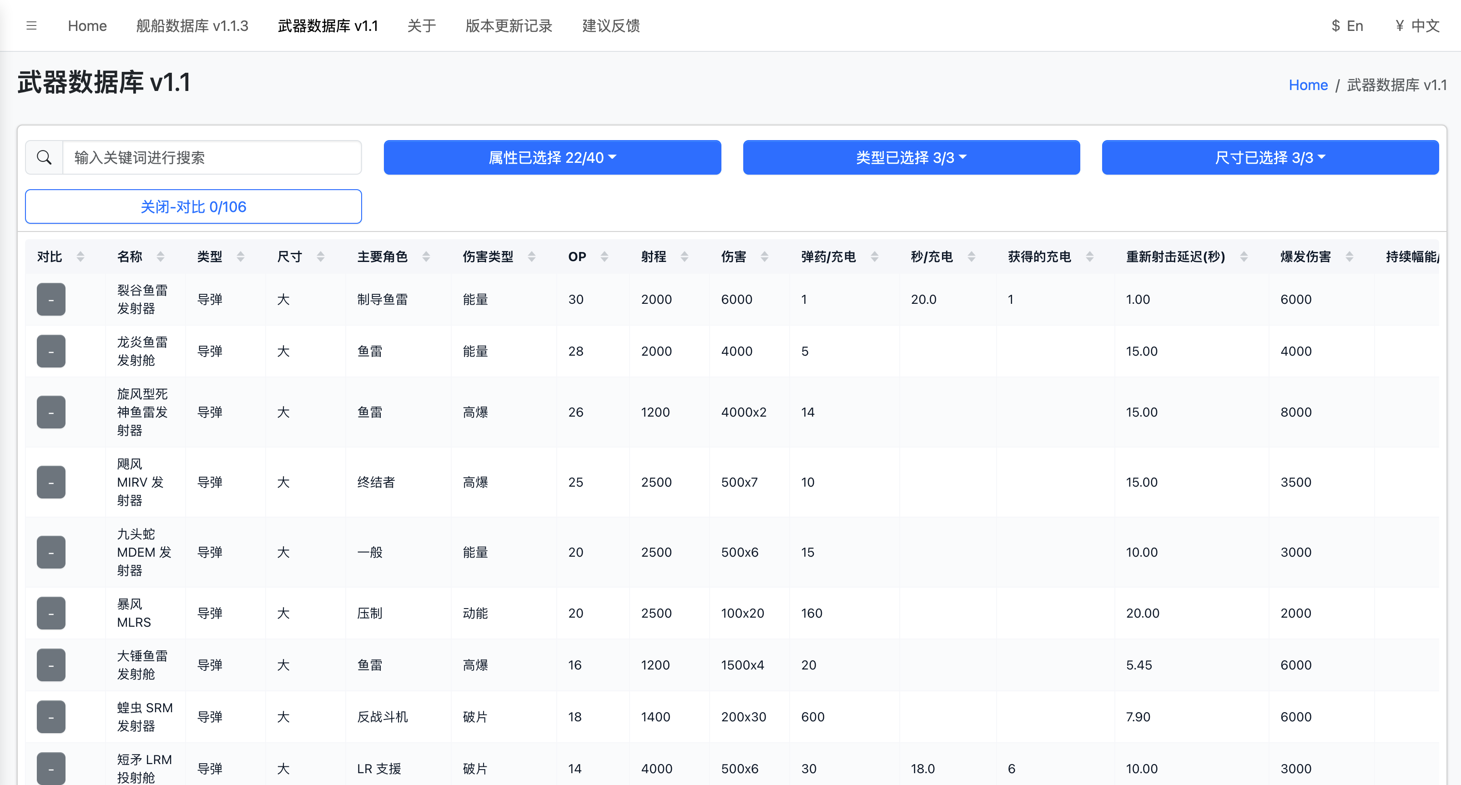1461x785 pixels.
Task: Open the 版本更新记录 menu item
Action: (508, 25)
